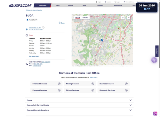Expand Nearby Self-Service Kiosks chevron

click(x=131, y=105)
